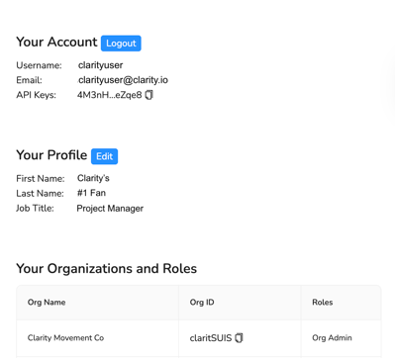The width and height of the screenshot is (395, 358).
Task: Select the last name value #1 Fan
Action: point(91,193)
